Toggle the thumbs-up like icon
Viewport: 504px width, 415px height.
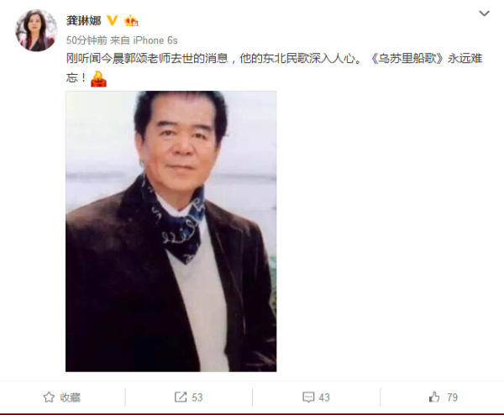[434, 397]
